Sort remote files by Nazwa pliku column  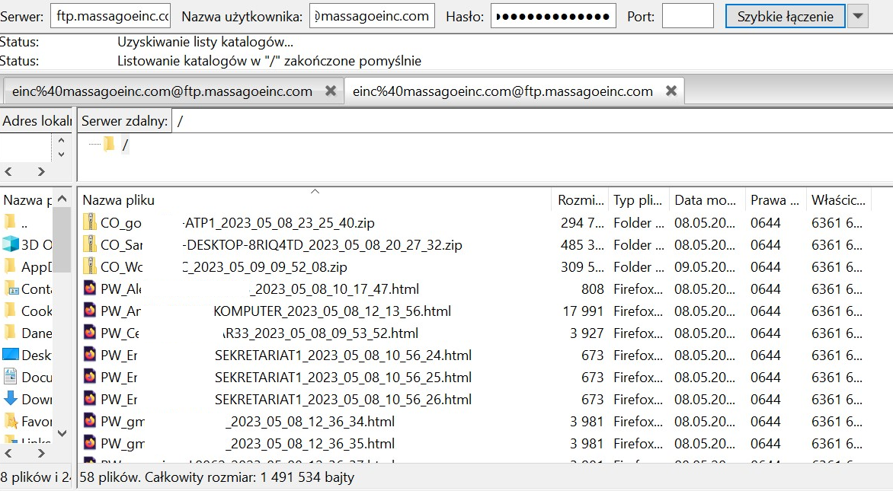click(x=314, y=199)
